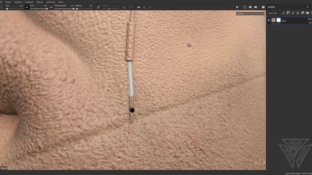The height and width of the screenshot is (175, 312).
Task: Add a new paint layer
Action: click(293, 13)
